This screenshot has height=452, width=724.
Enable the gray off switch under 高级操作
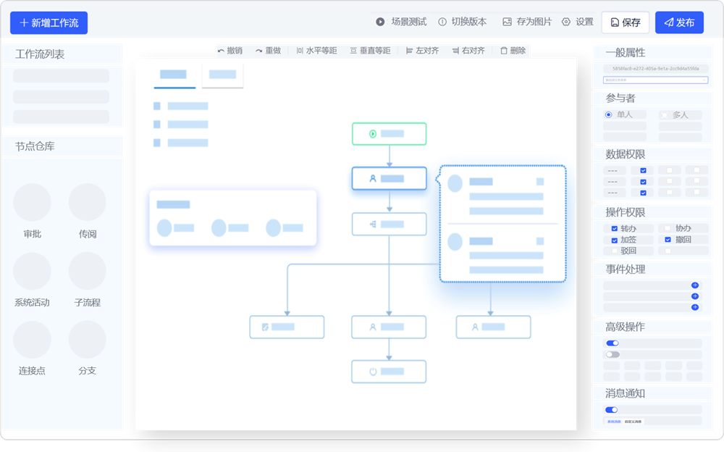coord(613,354)
